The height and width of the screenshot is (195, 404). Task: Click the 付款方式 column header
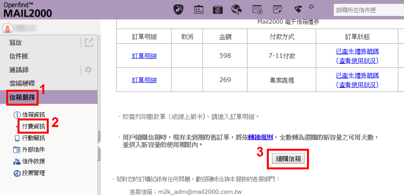(x=281, y=37)
